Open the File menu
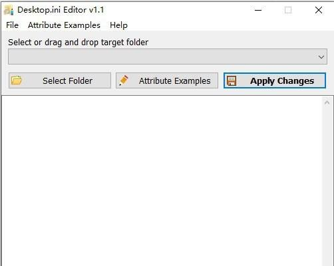The width and height of the screenshot is (334, 266). [x=12, y=25]
